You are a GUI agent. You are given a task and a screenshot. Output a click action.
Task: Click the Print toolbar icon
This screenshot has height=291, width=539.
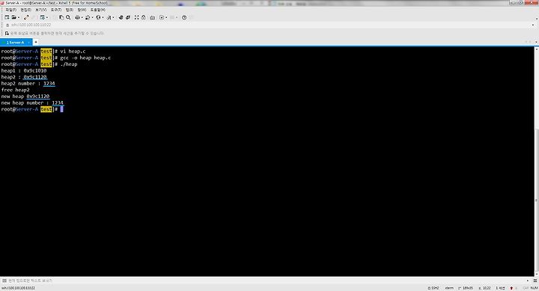[77, 17]
